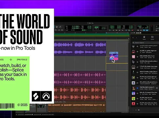Toggle the Online transport button
The image size is (159, 118).
pos(110,30)
